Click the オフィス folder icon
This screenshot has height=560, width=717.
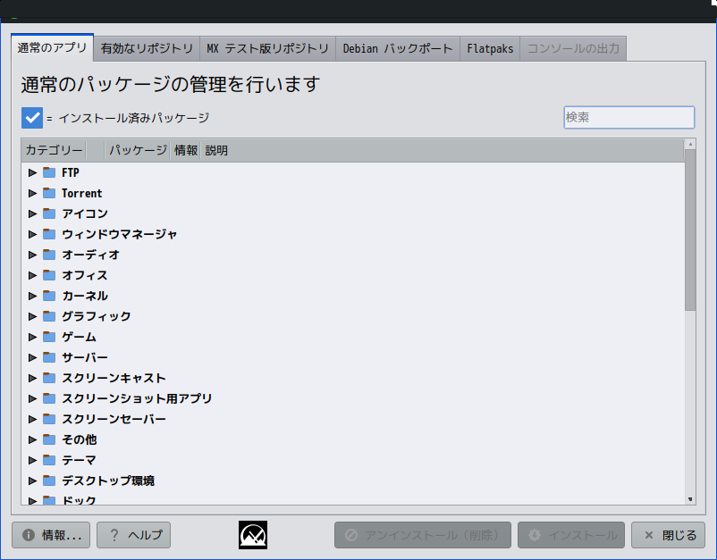(49, 275)
